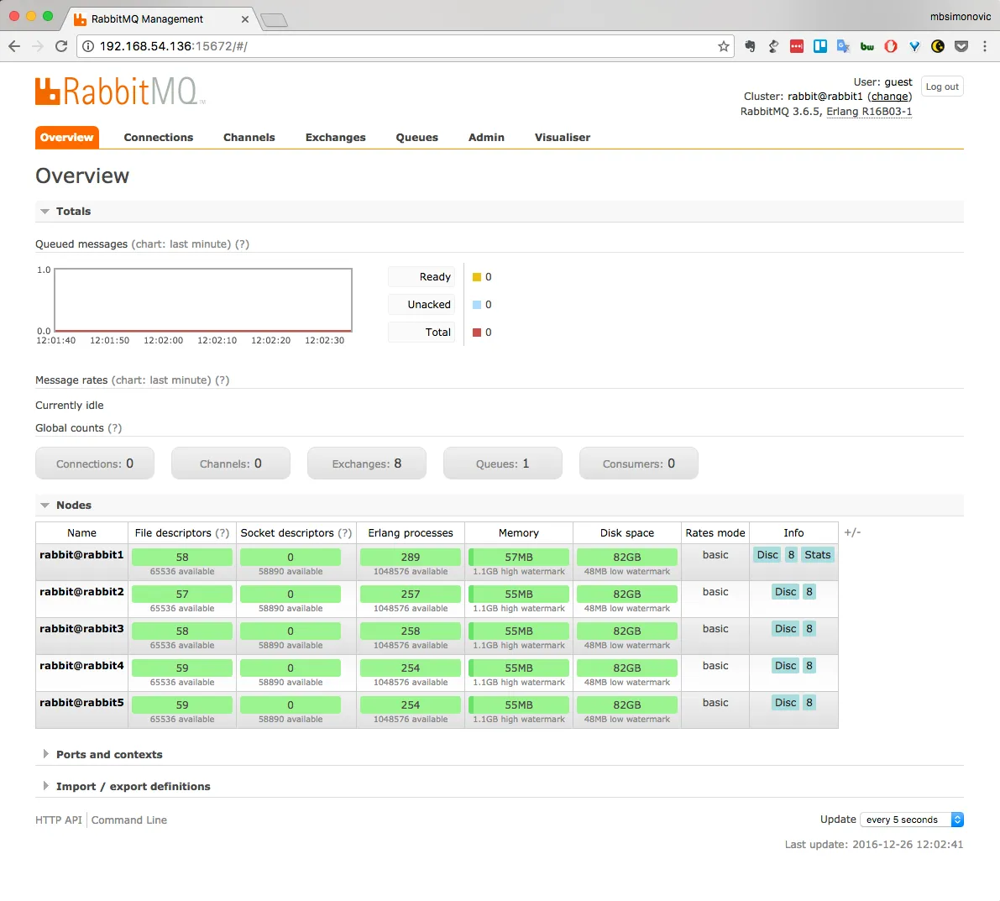Click the blue funnel extension icon

click(x=914, y=46)
